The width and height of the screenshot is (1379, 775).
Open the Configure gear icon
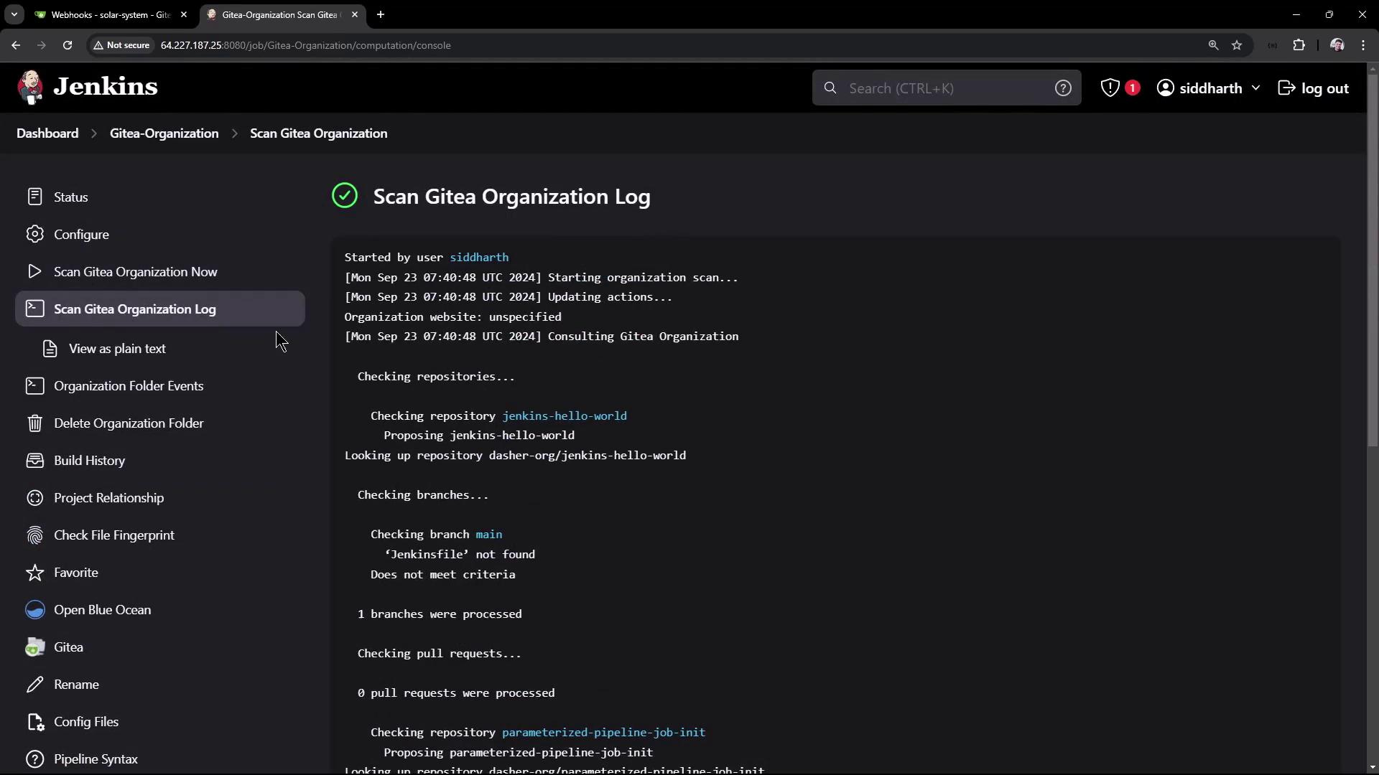pos(34,235)
